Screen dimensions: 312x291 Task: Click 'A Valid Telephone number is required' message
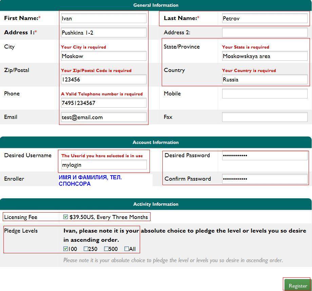[102, 94]
